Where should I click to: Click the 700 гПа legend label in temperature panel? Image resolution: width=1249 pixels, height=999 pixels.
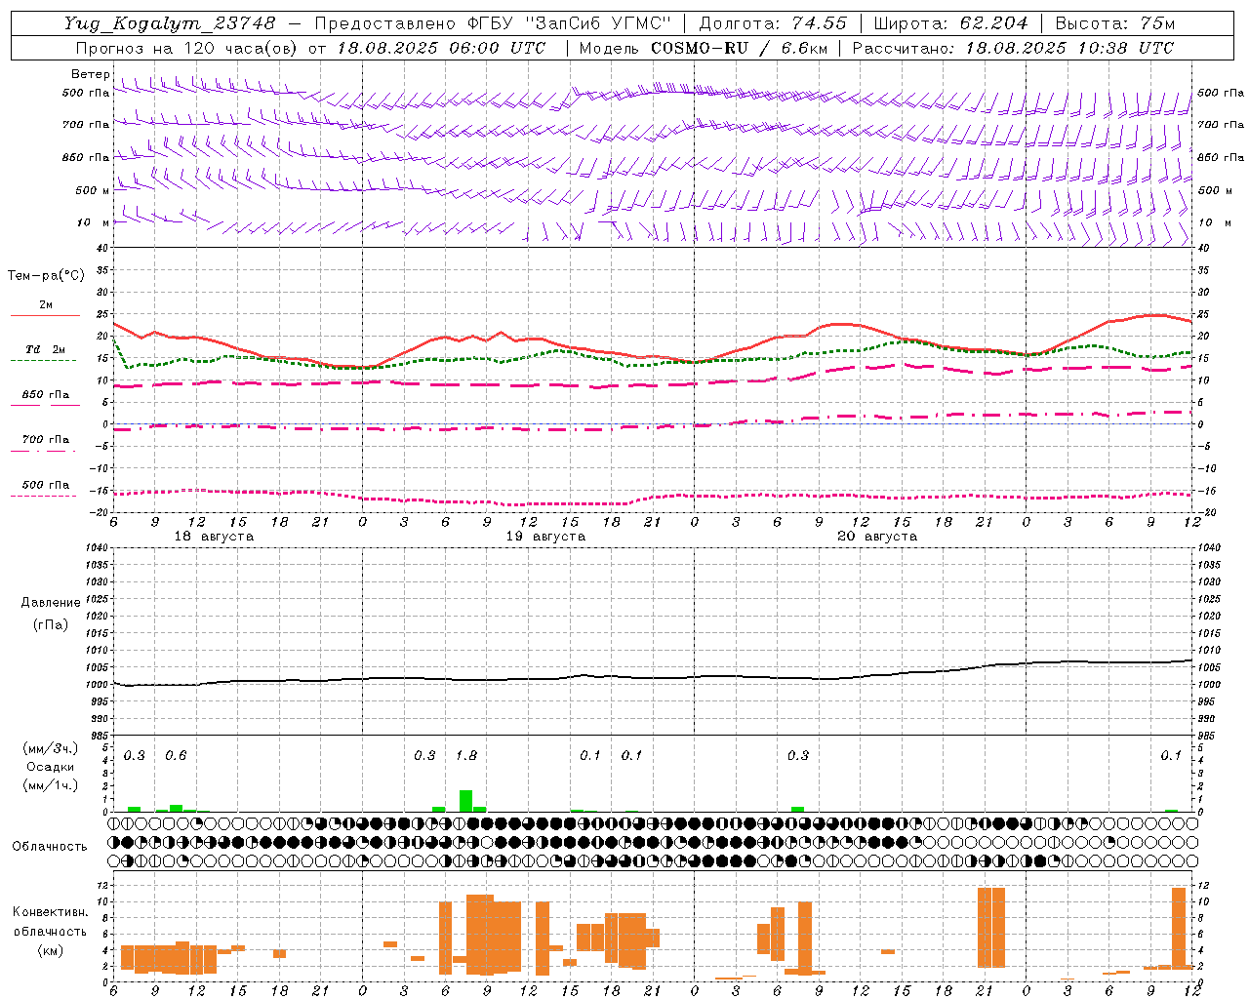tap(46, 439)
